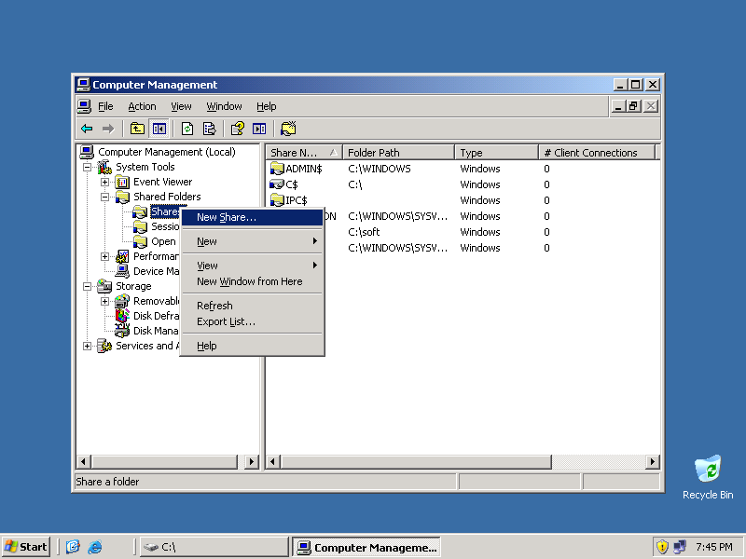
Task: Open the Help menu in menu bar
Action: (267, 106)
